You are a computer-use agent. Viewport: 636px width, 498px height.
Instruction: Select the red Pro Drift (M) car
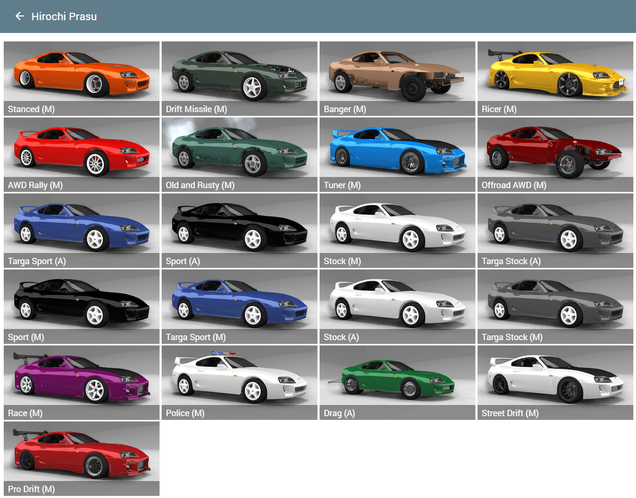(x=81, y=459)
